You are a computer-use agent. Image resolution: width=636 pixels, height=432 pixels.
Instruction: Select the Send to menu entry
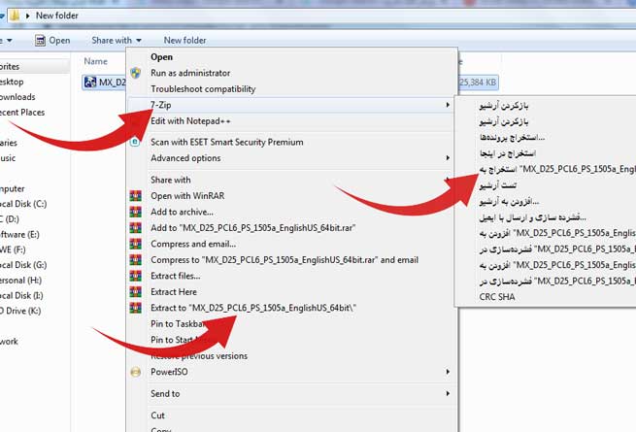[x=165, y=394]
